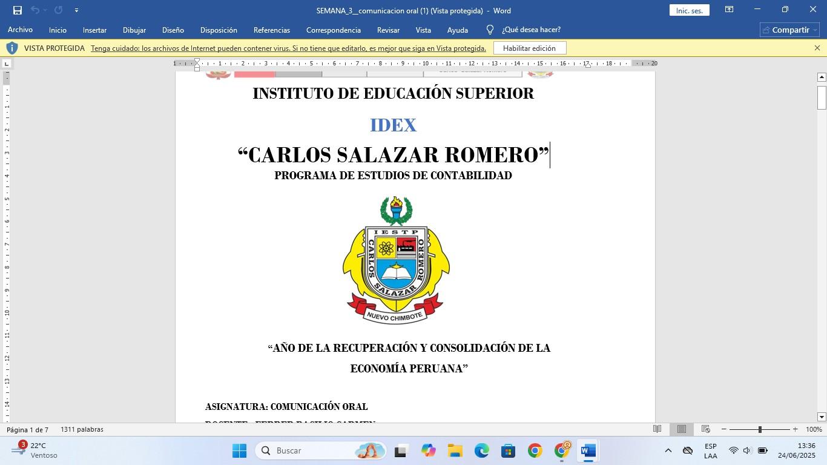The width and height of the screenshot is (827, 465).
Task: Click the Wi-Fi network tray icon
Action: [x=733, y=450]
